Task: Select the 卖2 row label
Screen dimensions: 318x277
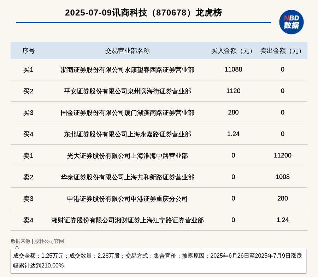Action: [28, 177]
